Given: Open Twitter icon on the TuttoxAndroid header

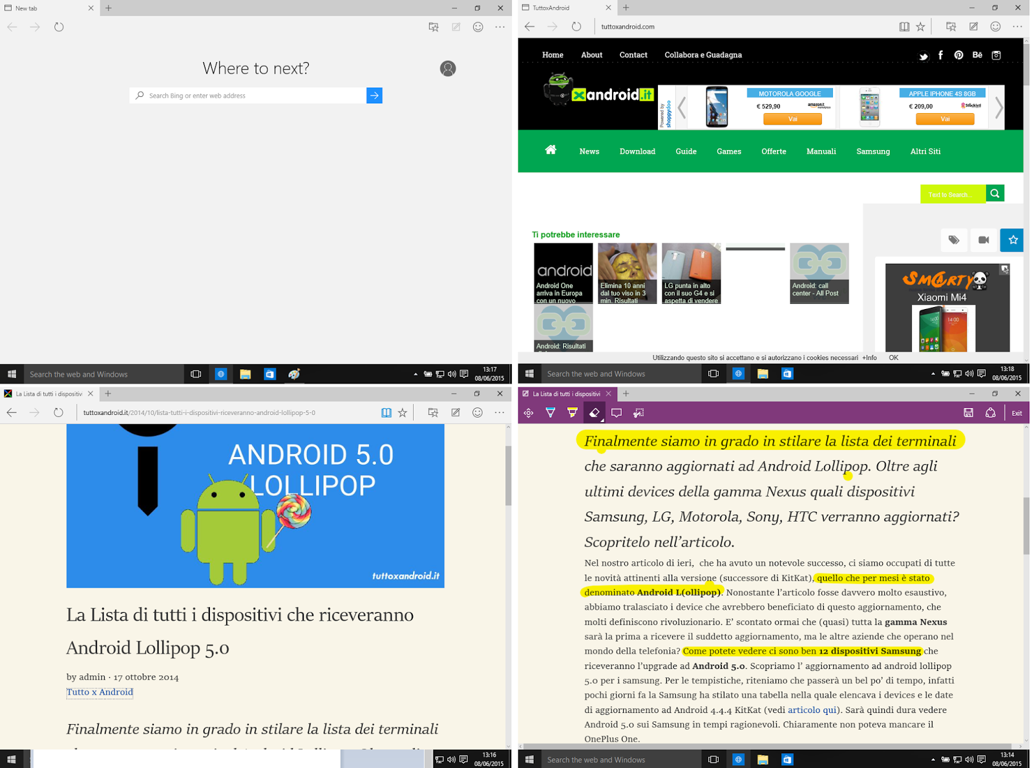Looking at the screenshot, I should 923,56.
